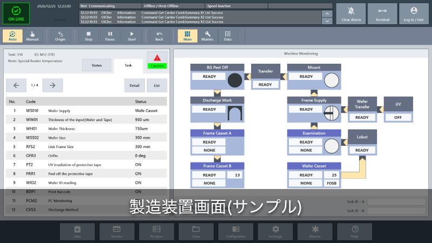Switch to the Status tab
This screenshot has height=243, width=432.
tap(97, 65)
